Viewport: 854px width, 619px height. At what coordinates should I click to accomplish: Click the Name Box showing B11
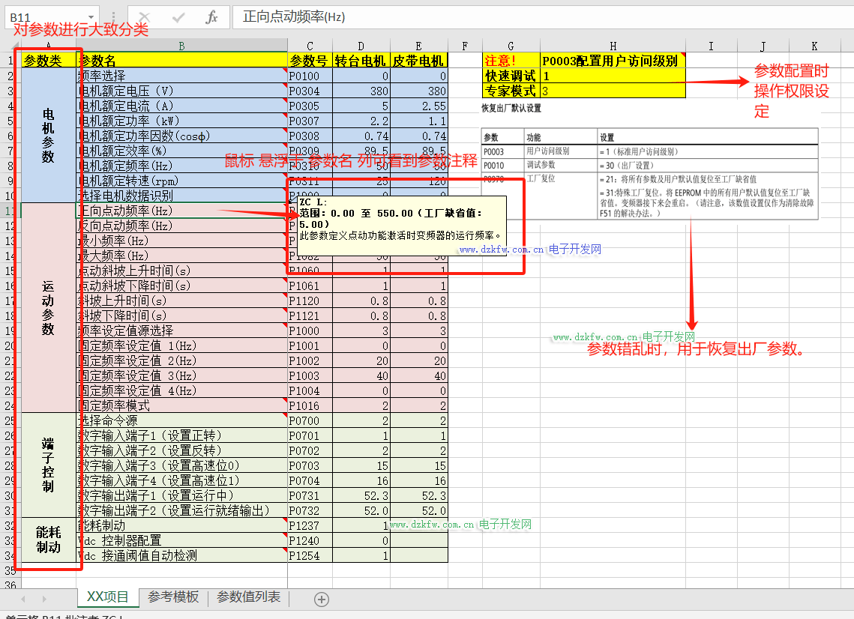tap(45, 17)
